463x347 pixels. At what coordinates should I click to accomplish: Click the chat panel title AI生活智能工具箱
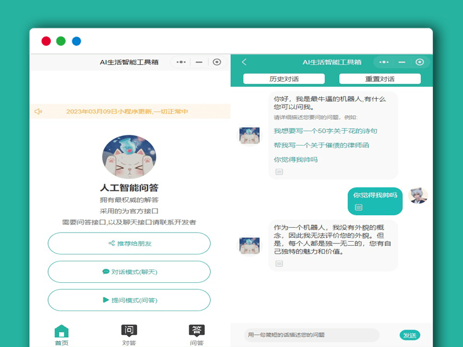coord(332,62)
